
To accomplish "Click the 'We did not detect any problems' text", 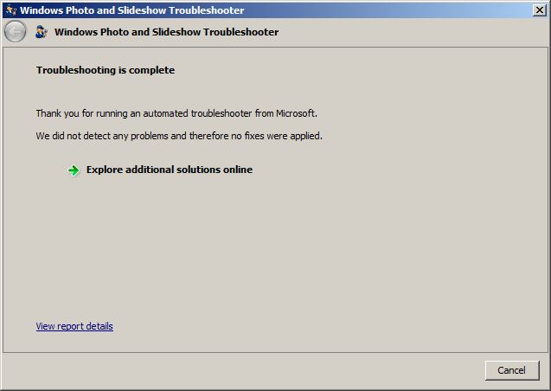I will pos(179,136).
